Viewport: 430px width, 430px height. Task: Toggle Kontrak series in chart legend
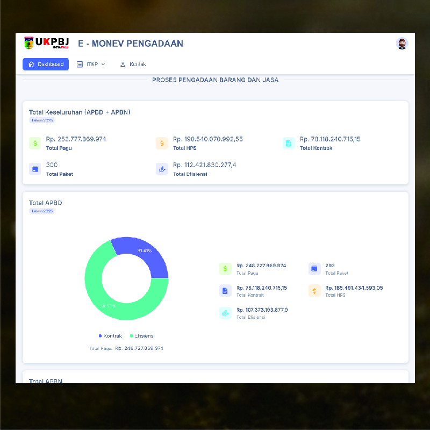click(111, 336)
